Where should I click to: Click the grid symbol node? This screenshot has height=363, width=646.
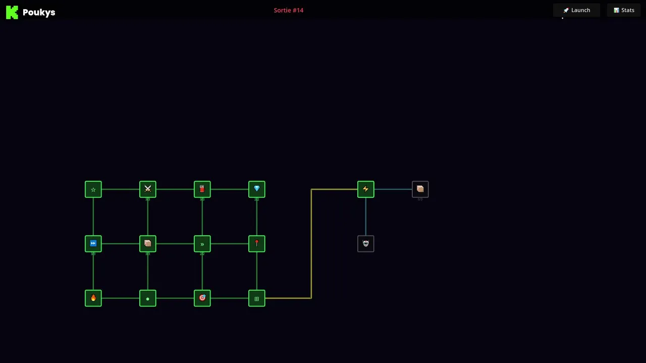coord(257,298)
